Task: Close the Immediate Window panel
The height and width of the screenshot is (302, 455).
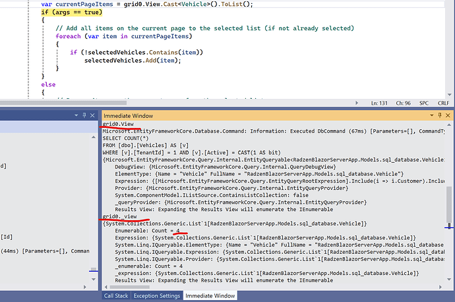Action: tap(448, 115)
